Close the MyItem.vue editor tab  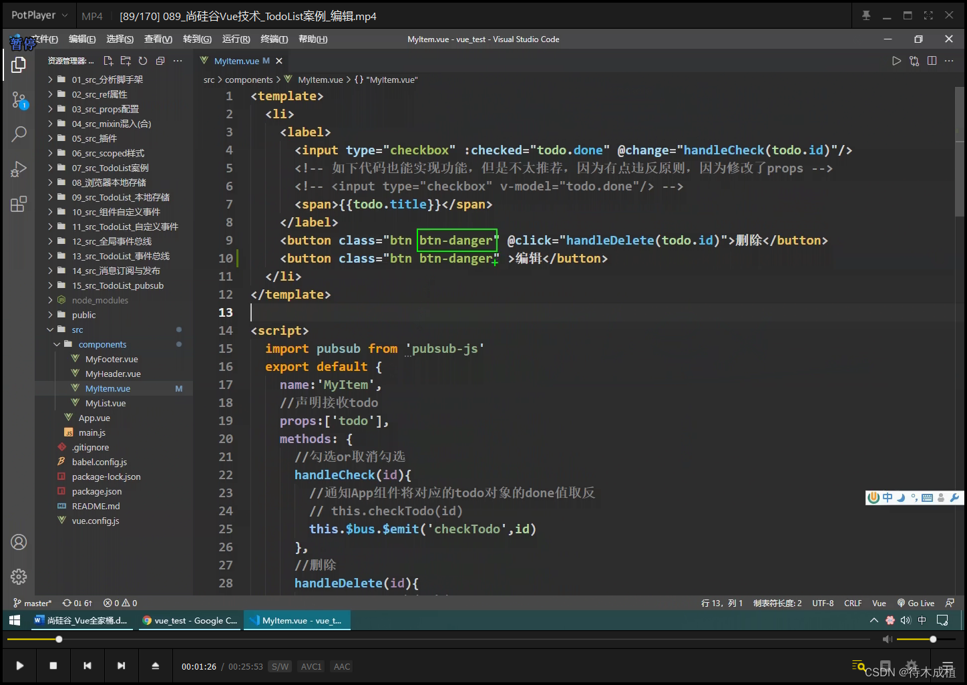279,61
